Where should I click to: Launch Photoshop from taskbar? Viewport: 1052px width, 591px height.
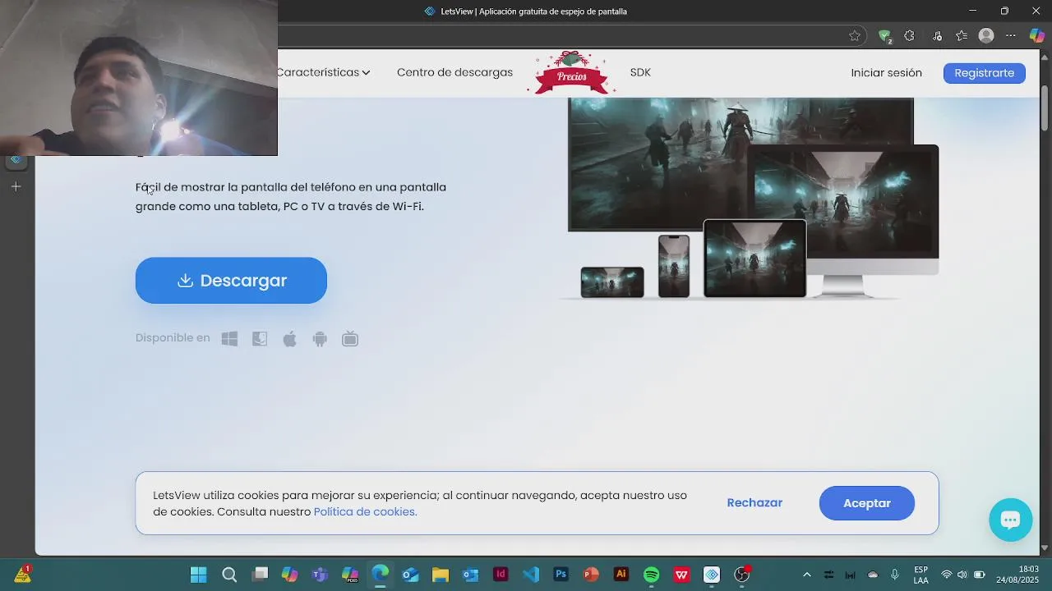click(x=561, y=575)
